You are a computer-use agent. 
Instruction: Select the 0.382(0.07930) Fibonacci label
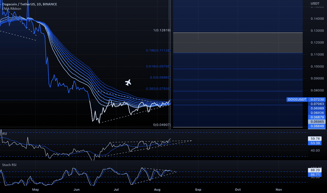[x=158, y=89]
